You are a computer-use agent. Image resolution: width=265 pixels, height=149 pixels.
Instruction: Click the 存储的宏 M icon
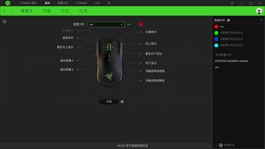tap(221, 145)
